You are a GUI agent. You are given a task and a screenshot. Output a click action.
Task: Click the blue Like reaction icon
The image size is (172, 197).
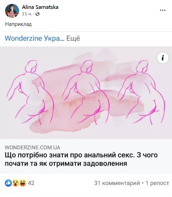coord(8,183)
